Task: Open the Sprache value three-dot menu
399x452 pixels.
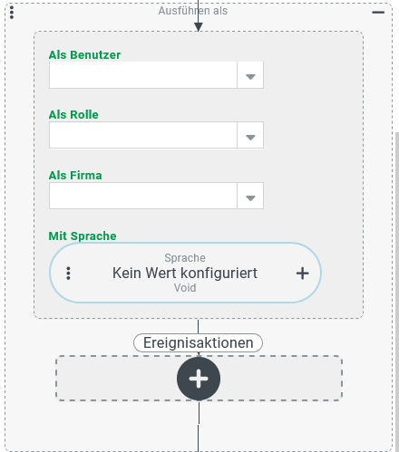Action: point(68,274)
